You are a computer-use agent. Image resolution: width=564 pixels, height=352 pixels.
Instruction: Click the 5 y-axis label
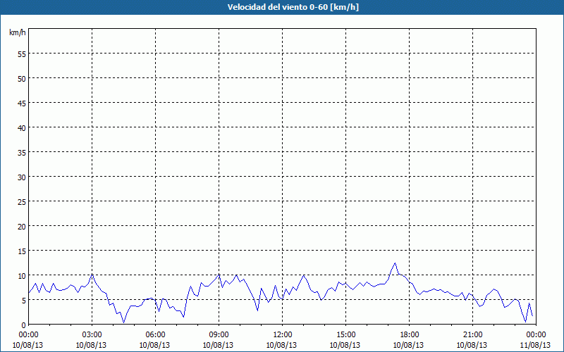24,301
